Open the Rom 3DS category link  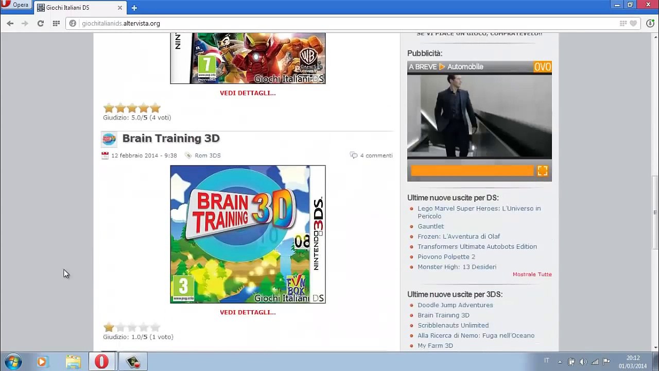207,155
